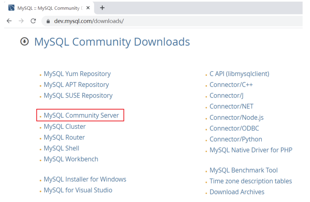Open MySQL SUSE Repository link
This screenshot has height=202, width=310.
[78, 96]
